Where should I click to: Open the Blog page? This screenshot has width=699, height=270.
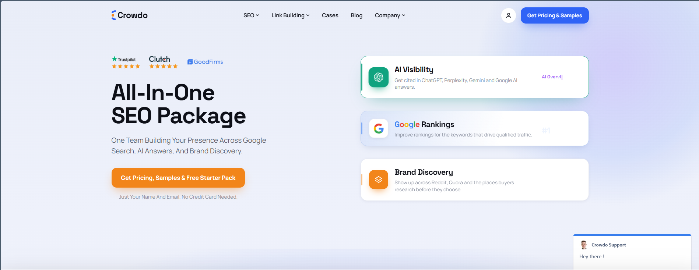click(x=356, y=15)
